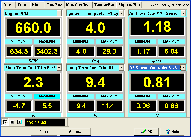This screenshot has width=191, height=137.
Task: Reset the min/max values
Action: click(44, 132)
